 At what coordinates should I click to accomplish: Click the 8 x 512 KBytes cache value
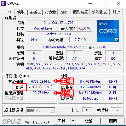(x=90, y=93)
